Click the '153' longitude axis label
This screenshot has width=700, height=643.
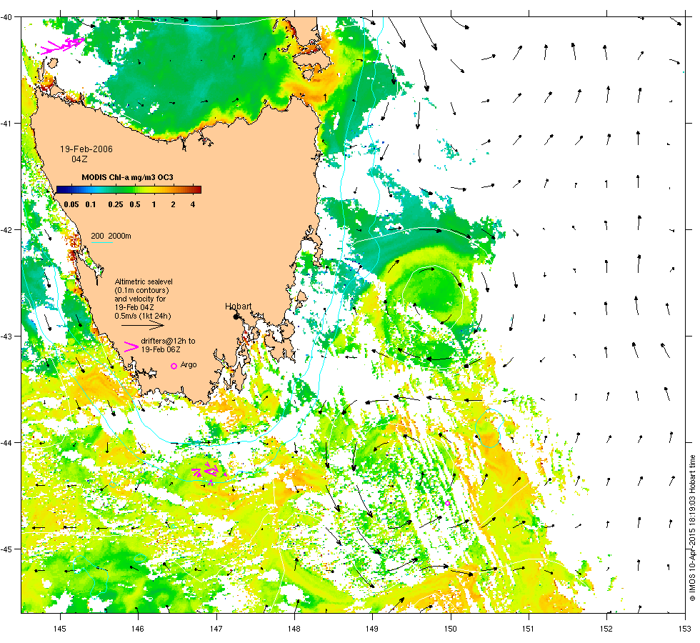[x=684, y=629]
